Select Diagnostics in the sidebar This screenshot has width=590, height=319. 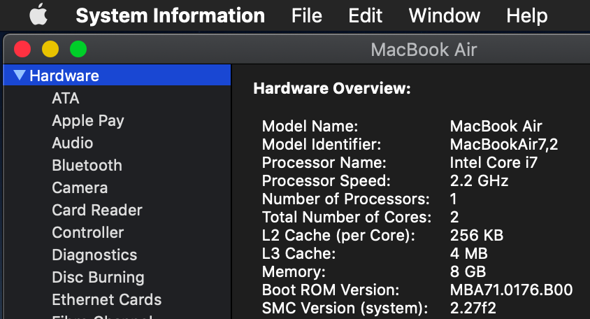coord(94,255)
